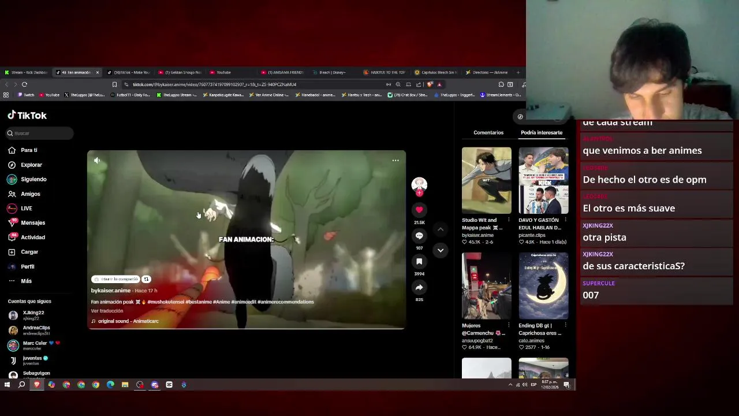
Task: Open Futbol11 bookmark
Action: (x=130, y=95)
